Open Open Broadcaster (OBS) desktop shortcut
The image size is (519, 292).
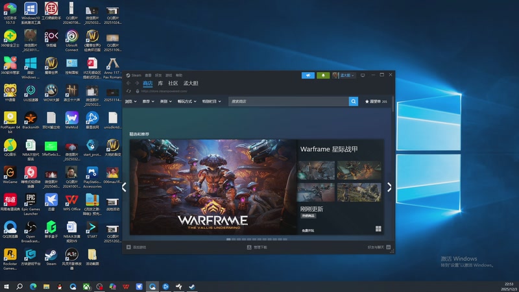tap(30, 232)
